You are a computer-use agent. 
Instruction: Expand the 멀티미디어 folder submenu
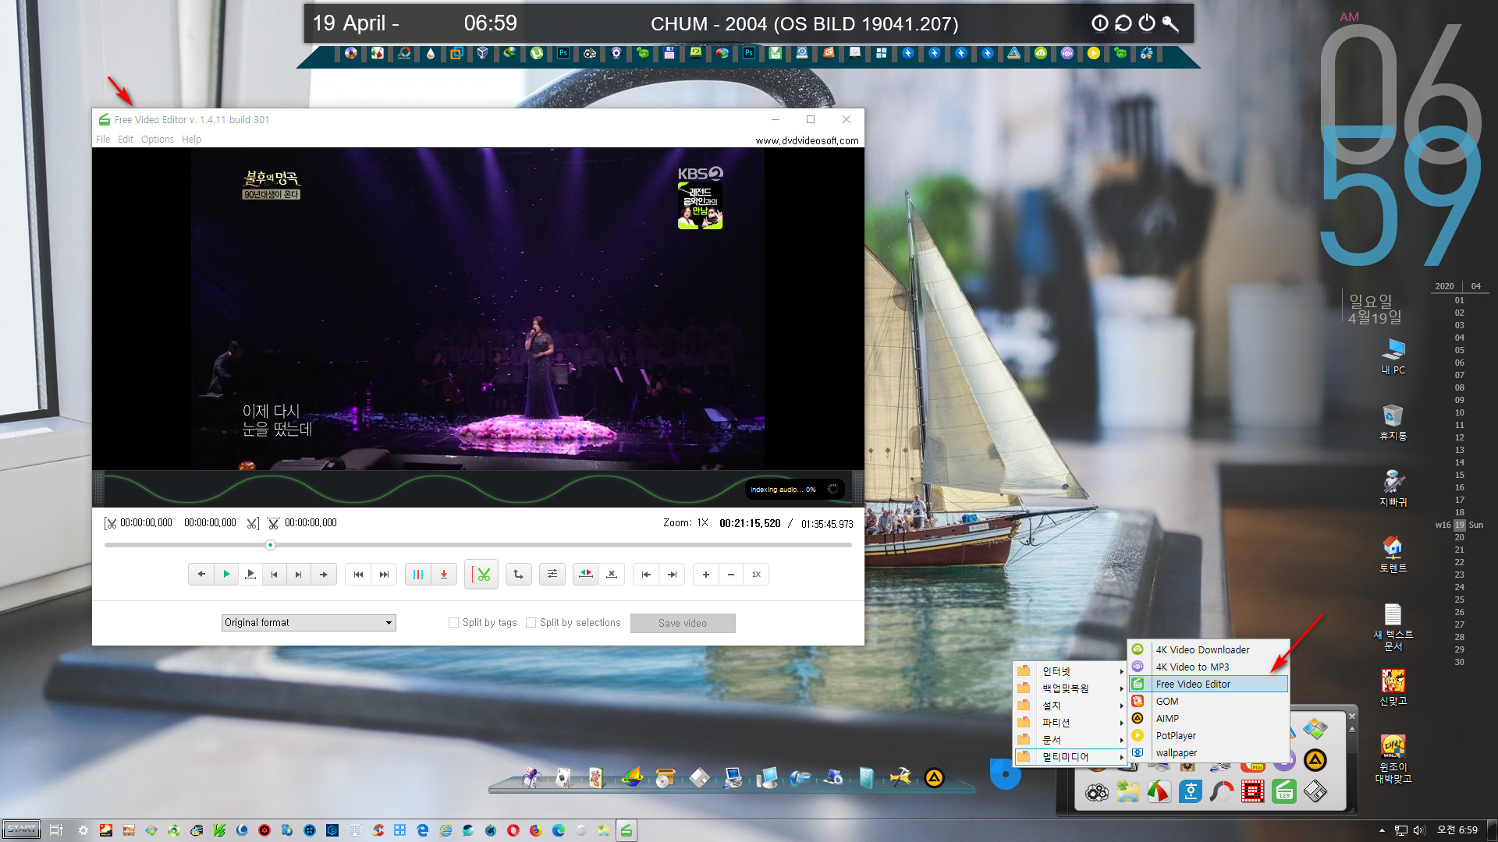coord(1070,757)
